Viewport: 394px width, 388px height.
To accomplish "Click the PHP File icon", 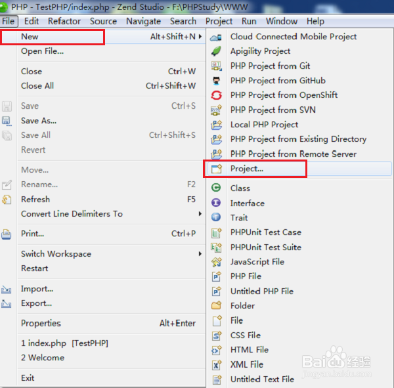I will [x=216, y=276].
